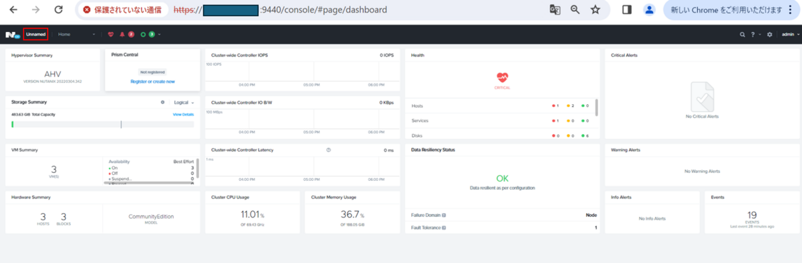The width and height of the screenshot is (802, 263).
Task: Click the CRITICAL health heart icon
Action: [x=502, y=77]
